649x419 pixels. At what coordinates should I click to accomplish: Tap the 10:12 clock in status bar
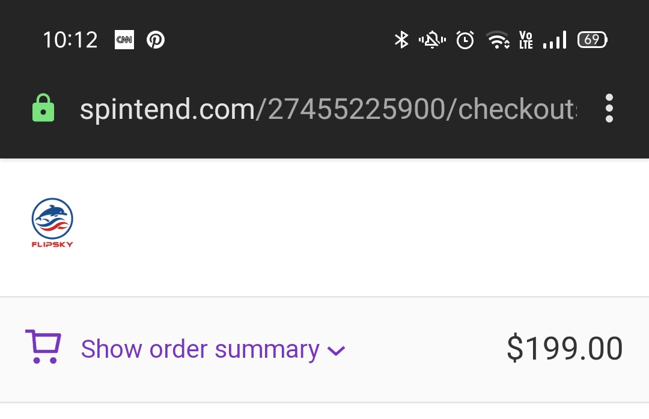pyautogui.click(x=70, y=40)
